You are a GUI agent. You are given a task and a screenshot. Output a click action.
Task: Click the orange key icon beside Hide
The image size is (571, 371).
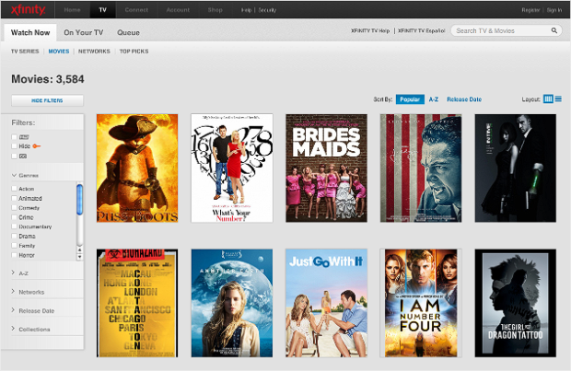37,146
